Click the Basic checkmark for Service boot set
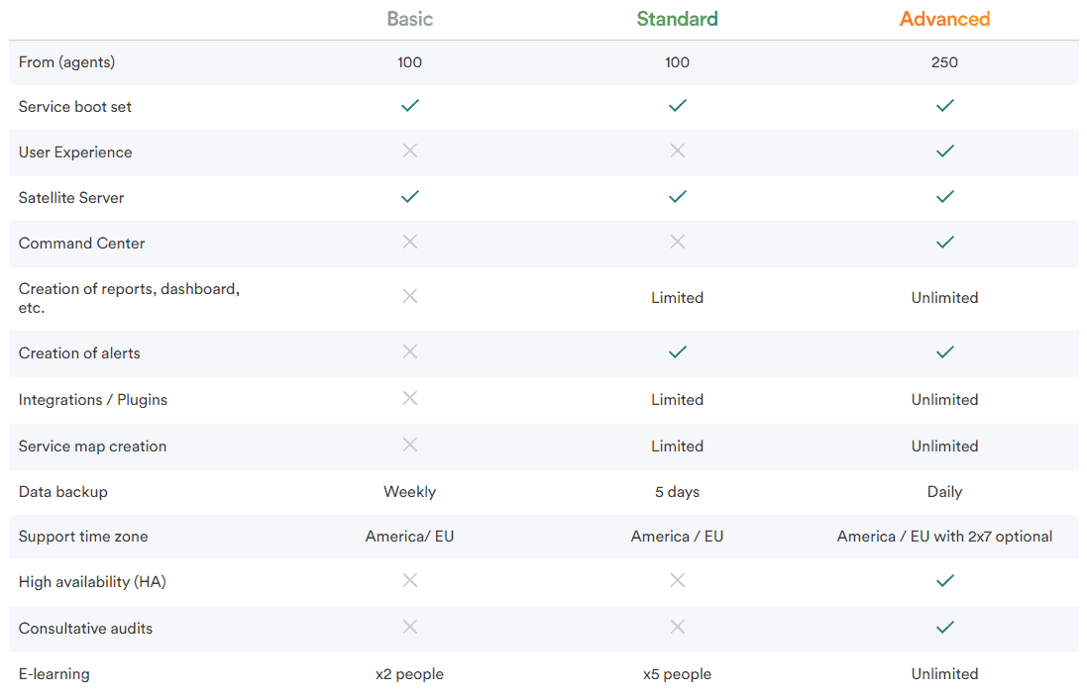 click(x=409, y=106)
